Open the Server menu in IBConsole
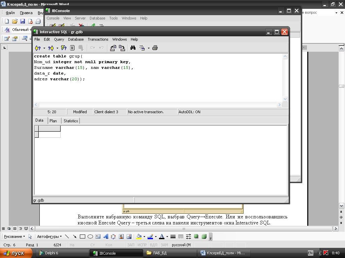The image size is (345, 258). 80,18
